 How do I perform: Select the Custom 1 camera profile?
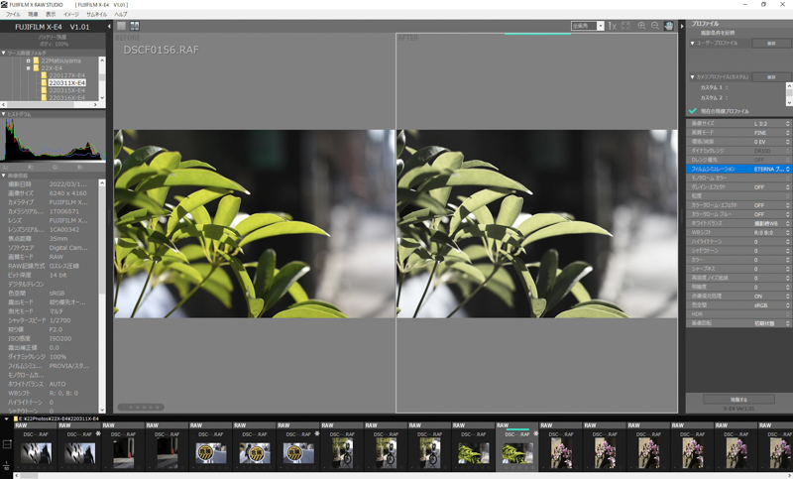(714, 87)
